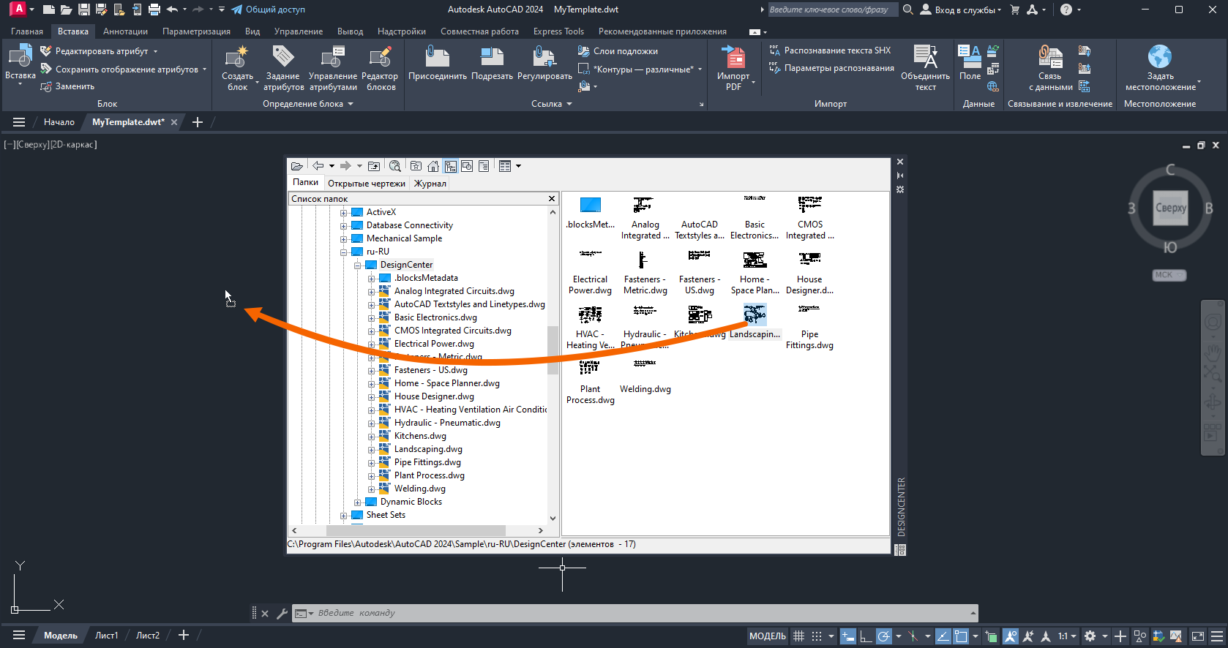This screenshot has height=648, width=1228.
Task: Open Задание атрибутов attribute definition tool
Action: pyautogui.click(x=283, y=68)
